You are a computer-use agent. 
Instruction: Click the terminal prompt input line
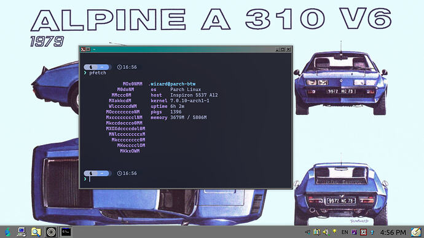tap(187, 179)
